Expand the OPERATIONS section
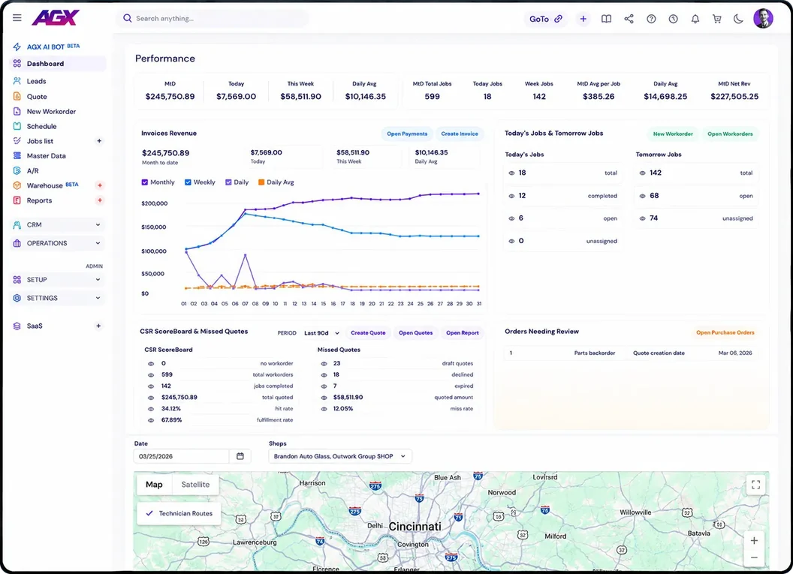Image resolution: width=793 pixels, height=574 pixels. (58, 244)
